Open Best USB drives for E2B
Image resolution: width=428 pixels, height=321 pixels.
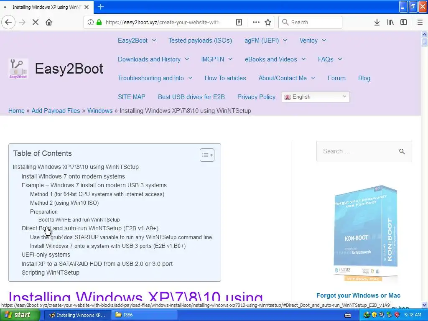pyautogui.click(x=191, y=97)
